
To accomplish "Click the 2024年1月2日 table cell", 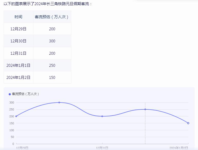I will [x=18, y=78].
